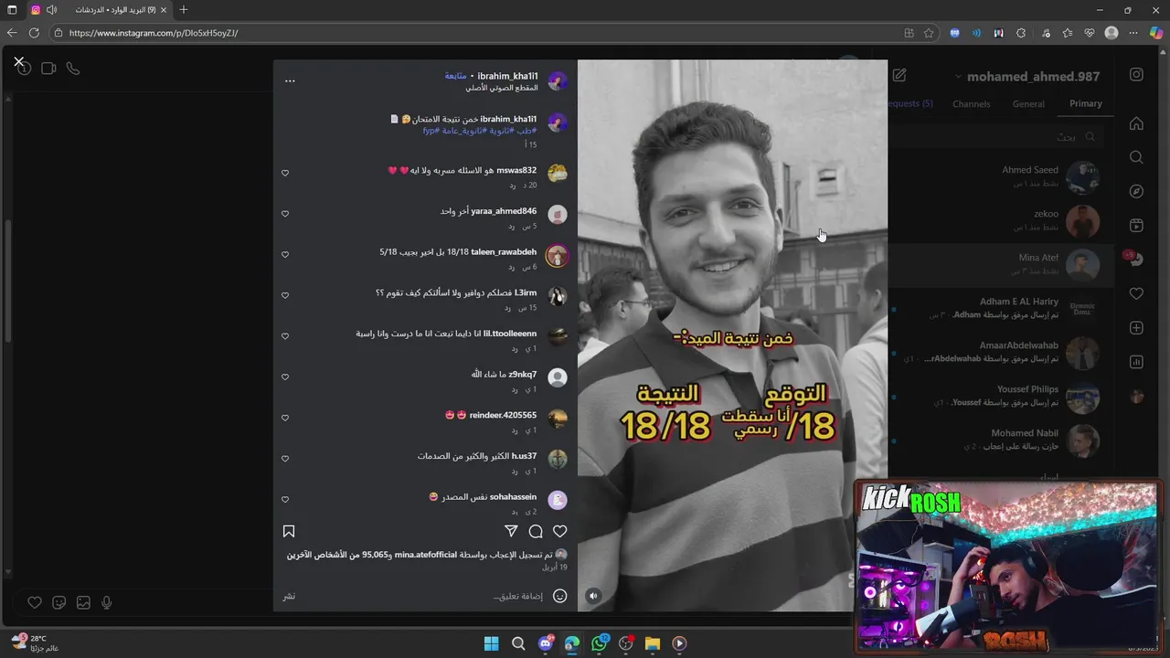Like the comment by yaraa_ahmed846

(x=285, y=214)
